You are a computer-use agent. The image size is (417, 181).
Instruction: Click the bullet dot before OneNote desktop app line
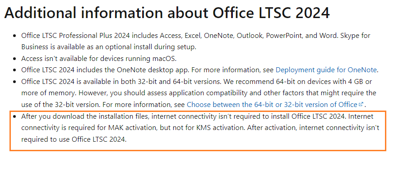pyautogui.click(x=14, y=70)
